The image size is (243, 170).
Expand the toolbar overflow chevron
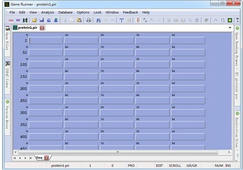click(237, 20)
